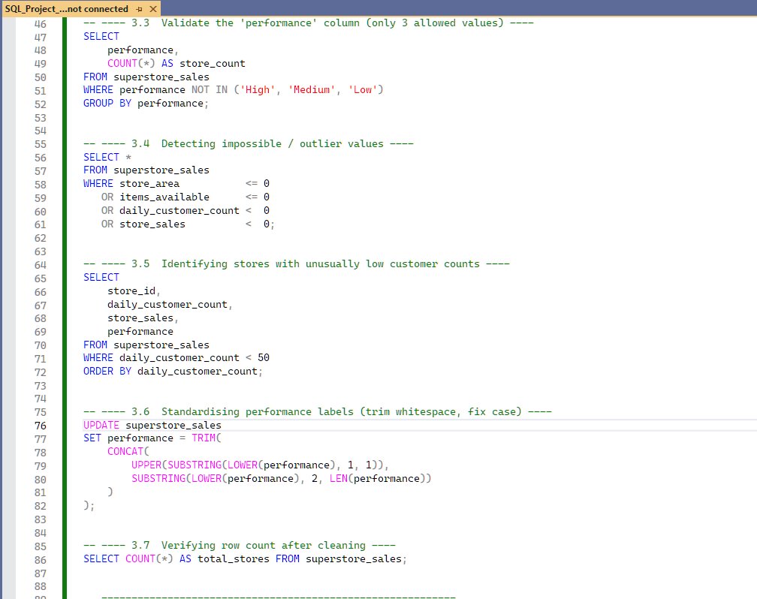Screen dimensions: 757x599
Task: Click the CONCAT( function on line 78
Action: click(x=128, y=451)
